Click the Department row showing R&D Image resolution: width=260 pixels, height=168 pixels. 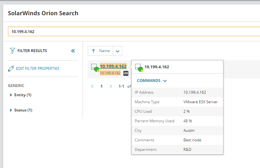pyautogui.click(x=177, y=150)
